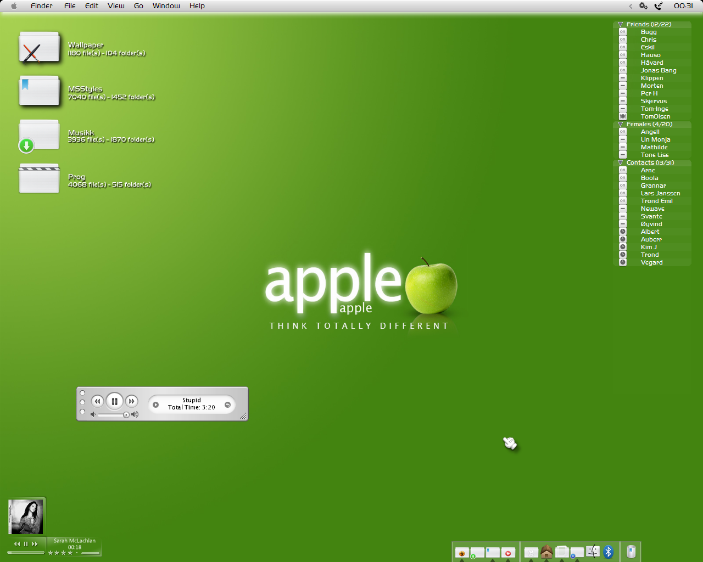This screenshot has height=562, width=703.
Task: Open the Window menu
Action: pos(166,6)
